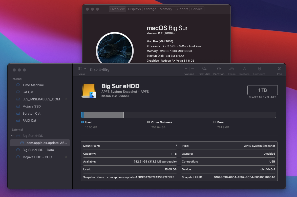Add a volume with the plus icon
297x197 pixels.
pyautogui.click(x=186, y=68)
